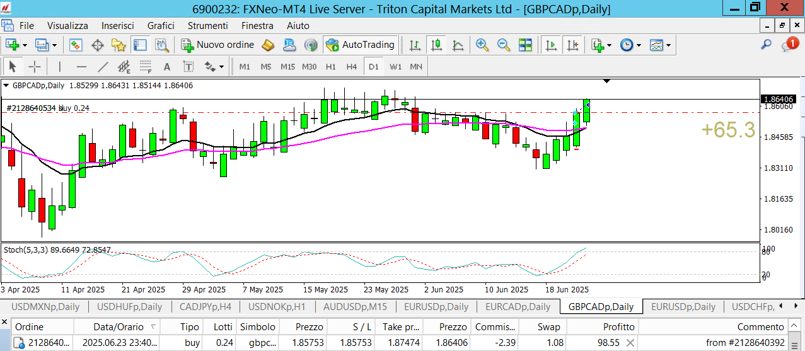Toggle the AutoTrading button
The width and height of the screenshot is (805, 351).
click(361, 45)
